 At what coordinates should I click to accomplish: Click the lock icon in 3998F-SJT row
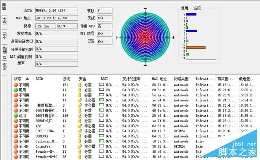(80, 121)
